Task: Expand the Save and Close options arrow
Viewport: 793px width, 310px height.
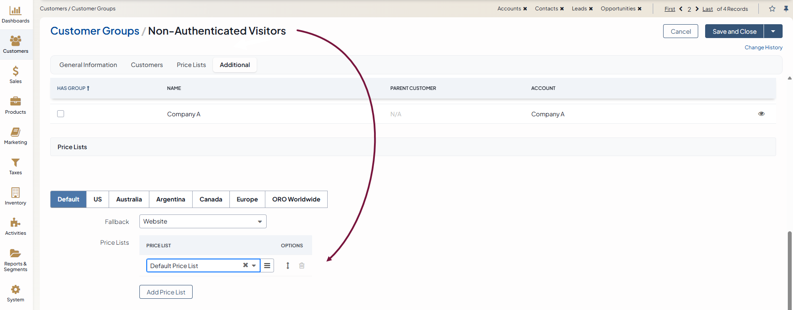Action: click(773, 31)
